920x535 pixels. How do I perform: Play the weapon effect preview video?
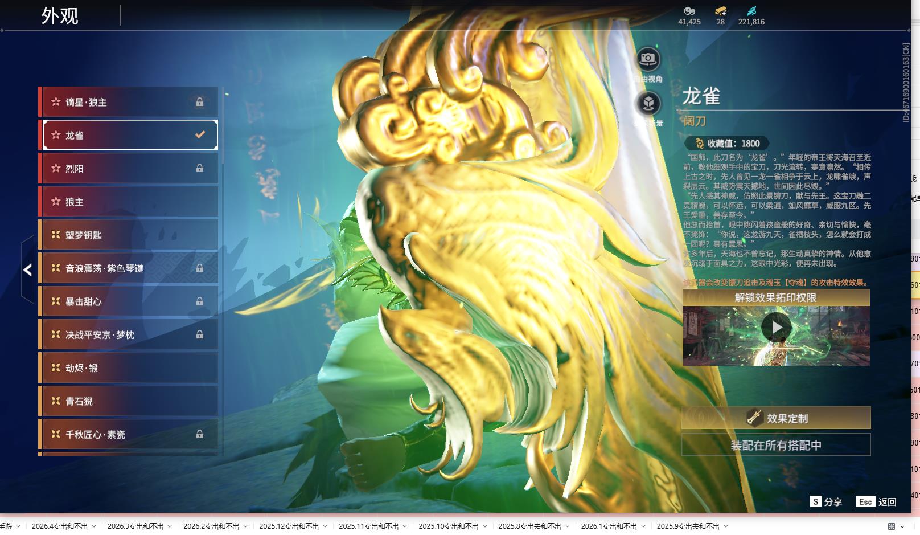tap(776, 328)
